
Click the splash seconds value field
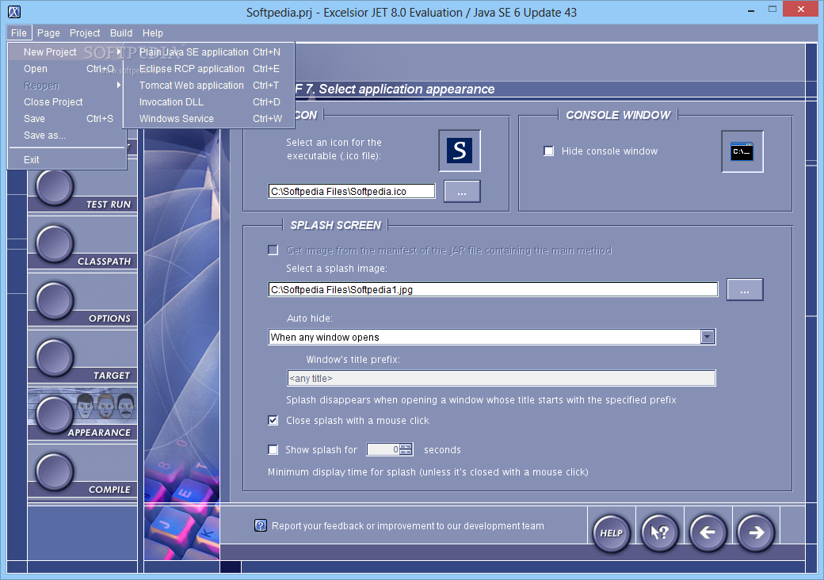(x=383, y=450)
